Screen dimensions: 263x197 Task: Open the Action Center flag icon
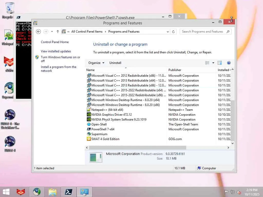coord(226,192)
